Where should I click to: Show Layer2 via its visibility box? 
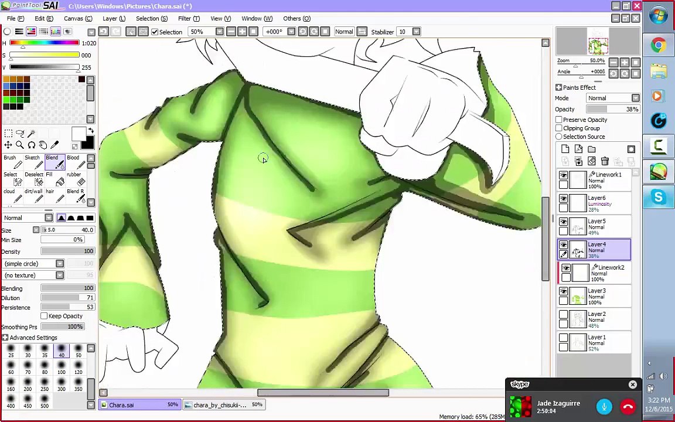pyautogui.click(x=564, y=315)
